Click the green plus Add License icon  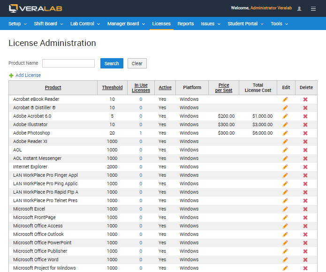click(x=11, y=76)
